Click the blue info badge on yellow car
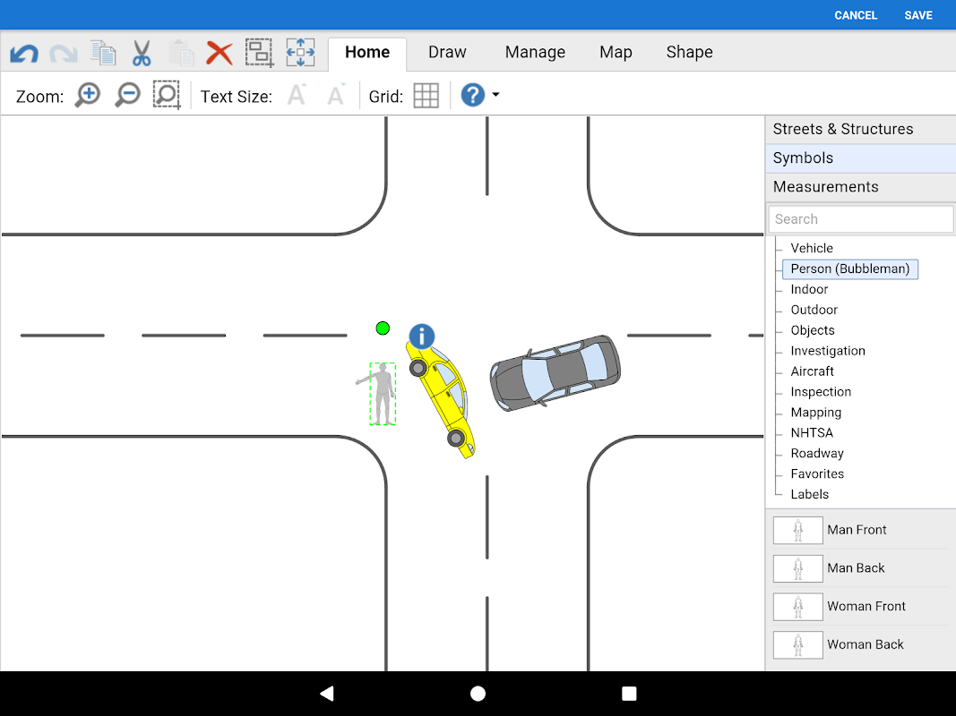 pyautogui.click(x=421, y=337)
